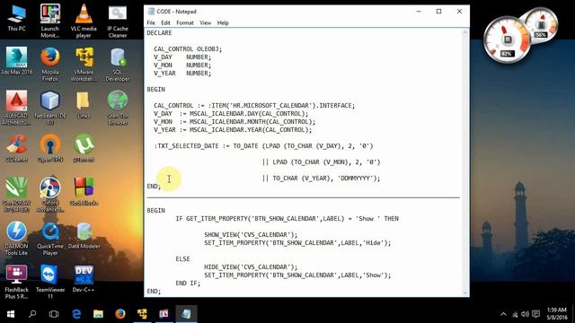This screenshot has height=323, width=575.
Task: Place the cursor on the DECLARE line
Action: point(159,33)
